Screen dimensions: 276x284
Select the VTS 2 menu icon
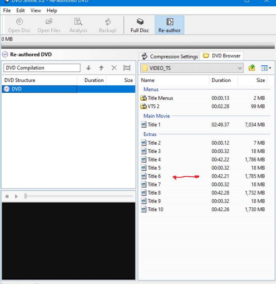(x=144, y=106)
